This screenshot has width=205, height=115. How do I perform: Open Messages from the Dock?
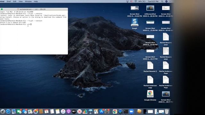tap(25, 111)
